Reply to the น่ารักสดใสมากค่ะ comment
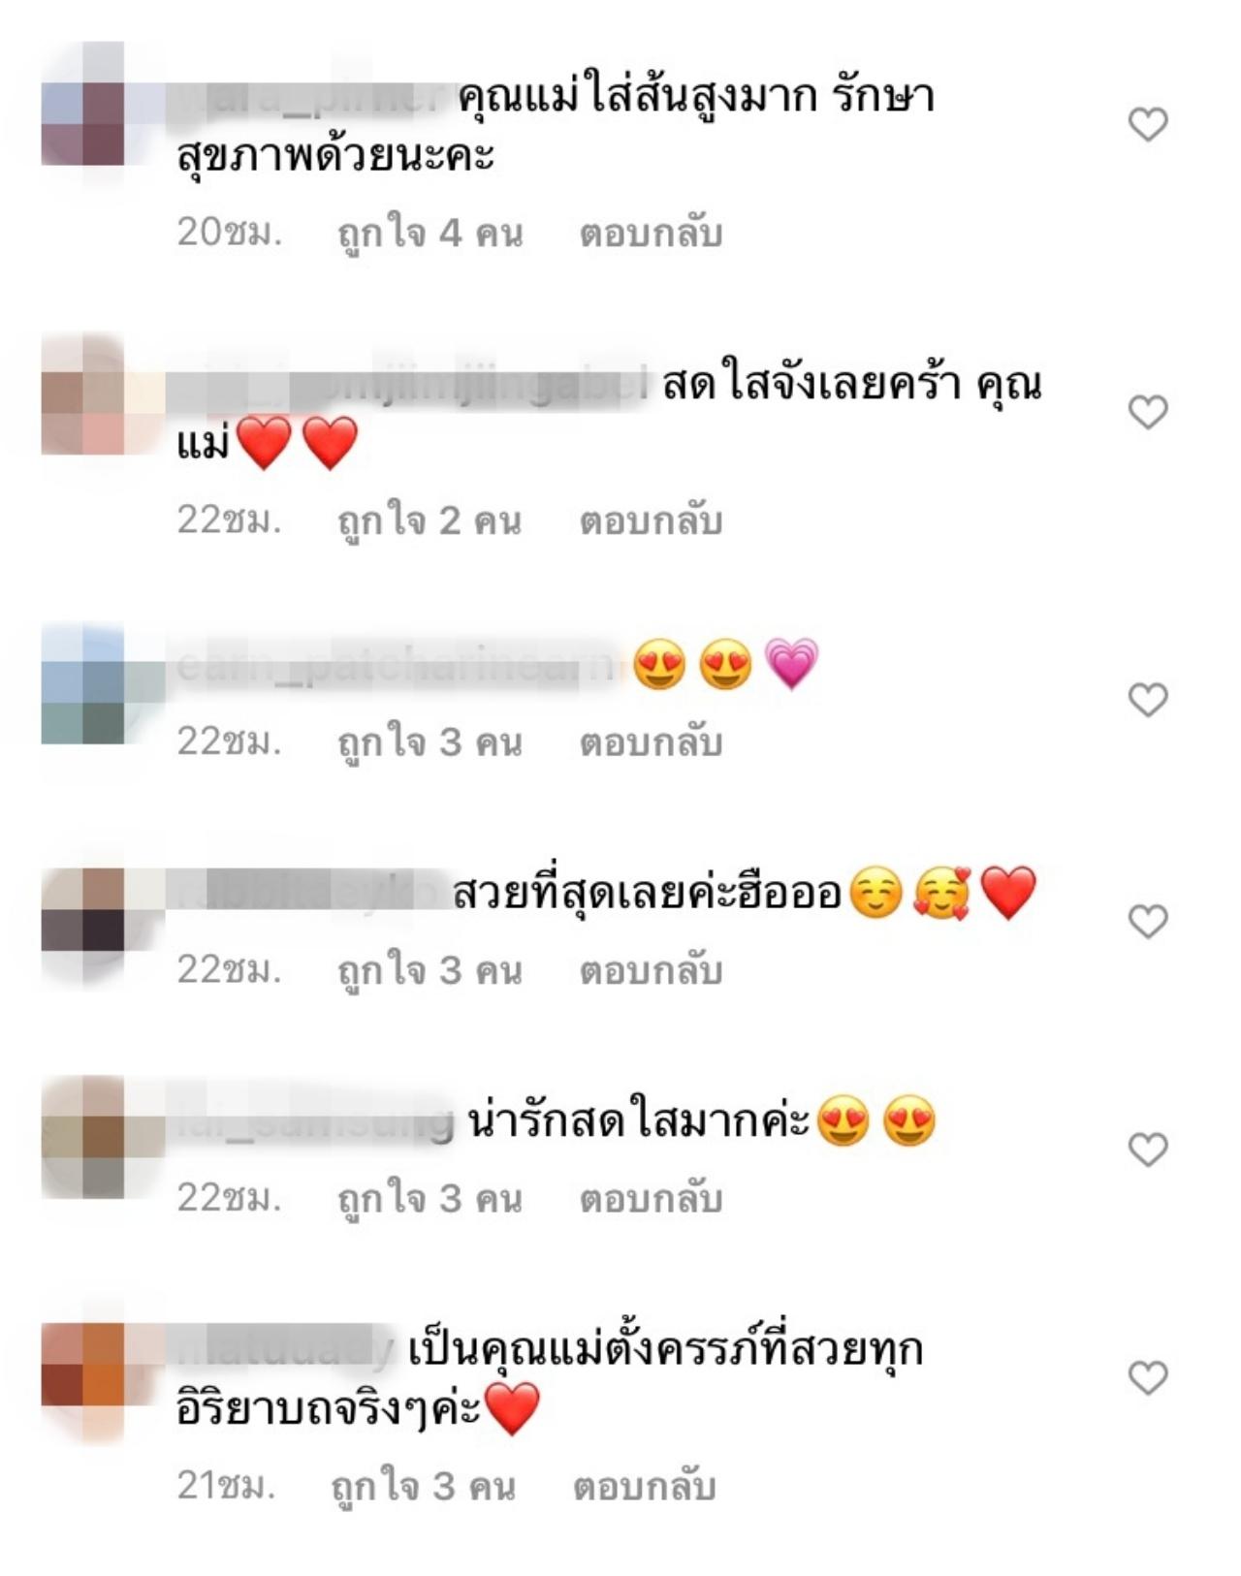This screenshot has height=1576, width=1241. point(651,1199)
